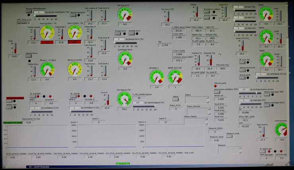Viewport: 294px width, 170px height.
Task: Click the Pscb carrello I - P2 gauge
Action: tap(47, 33)
